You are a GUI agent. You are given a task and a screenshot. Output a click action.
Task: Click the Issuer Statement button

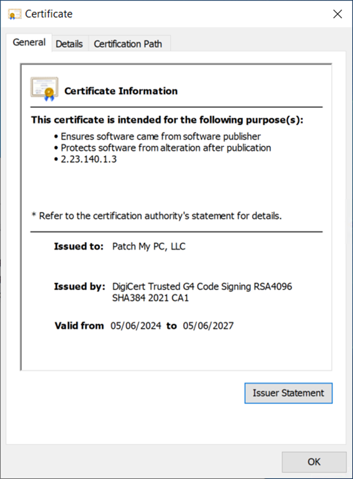(x=288, y=393)
